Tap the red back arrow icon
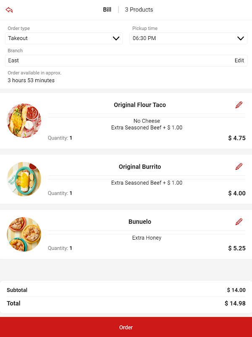This screenshot has width=252, height=337. tap(9, 10)
